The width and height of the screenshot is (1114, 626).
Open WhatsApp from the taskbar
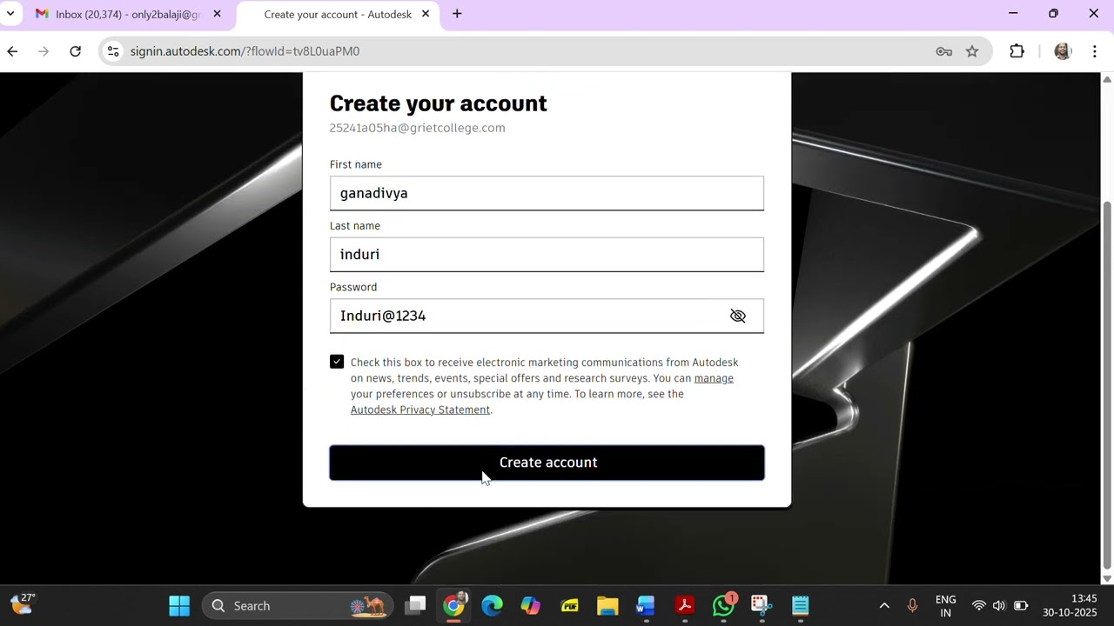coord(723,606)
